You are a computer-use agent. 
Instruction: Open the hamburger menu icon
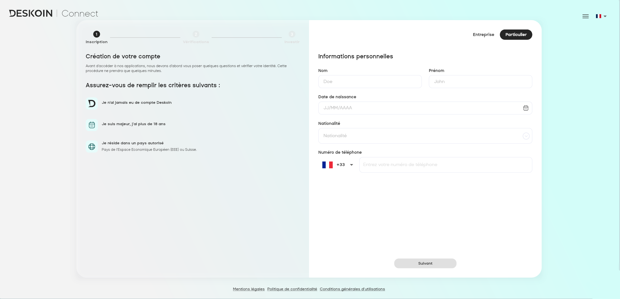[x=585, y=16]
